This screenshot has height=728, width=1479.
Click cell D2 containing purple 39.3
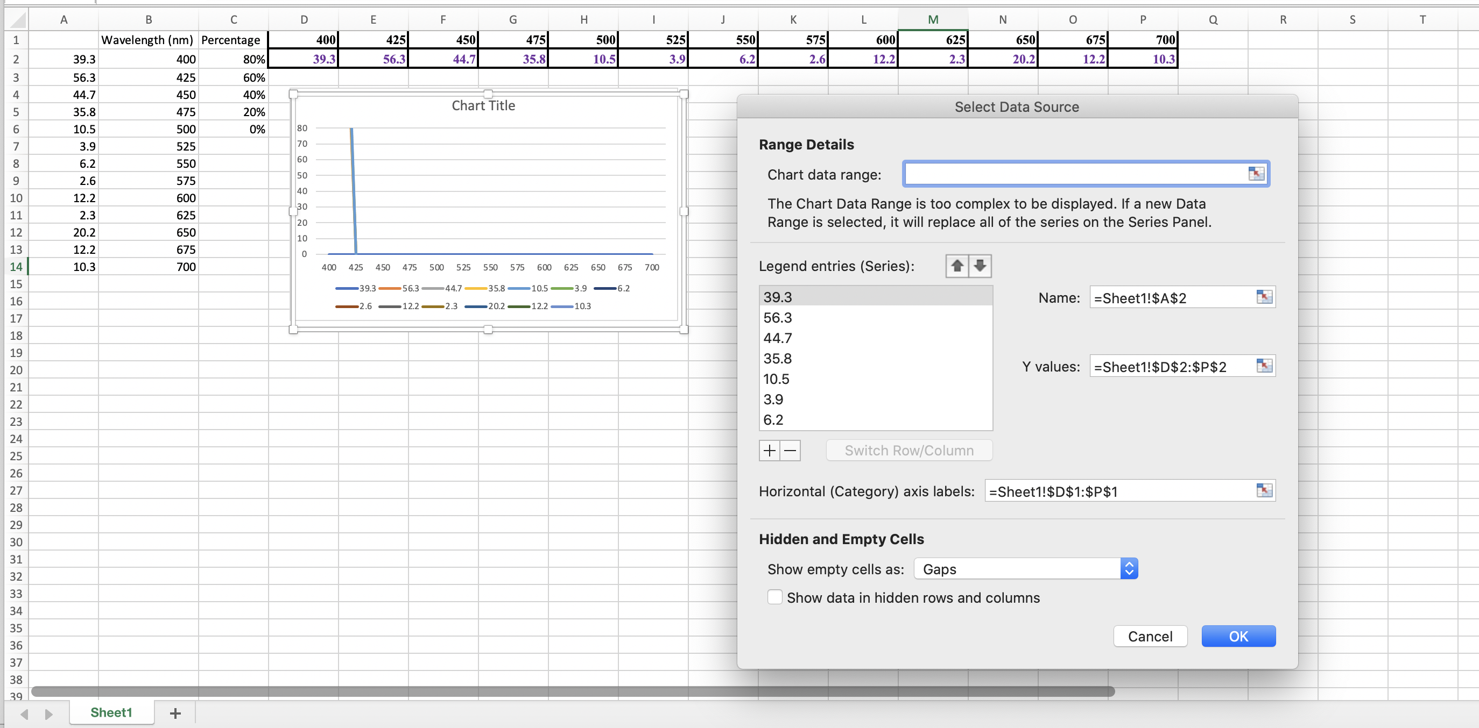(304, 59)
